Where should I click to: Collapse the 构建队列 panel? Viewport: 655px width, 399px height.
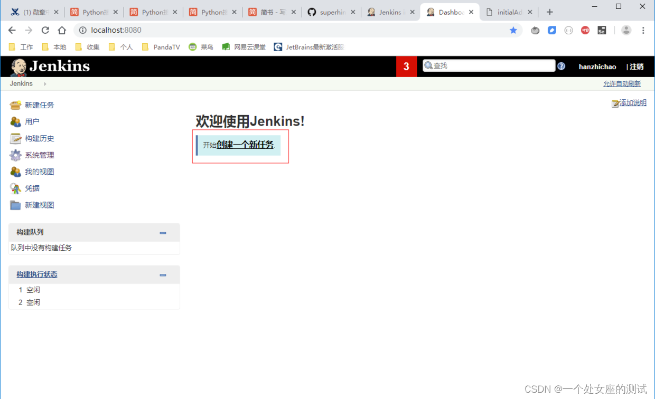163,233
